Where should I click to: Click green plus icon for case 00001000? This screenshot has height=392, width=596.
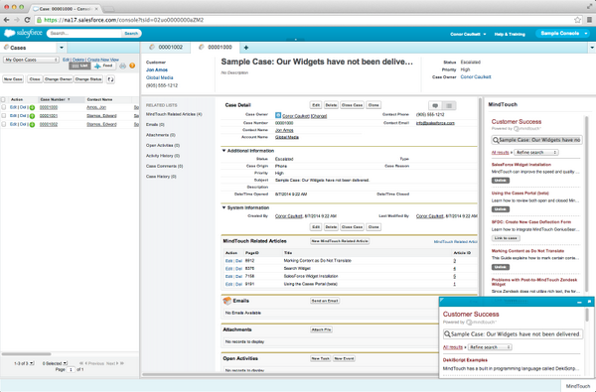coord(33,108)
